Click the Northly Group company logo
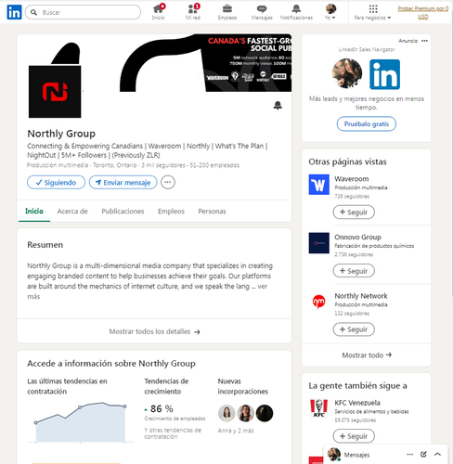The height and width of the screenshot is (464, 453). coord(55,92)
